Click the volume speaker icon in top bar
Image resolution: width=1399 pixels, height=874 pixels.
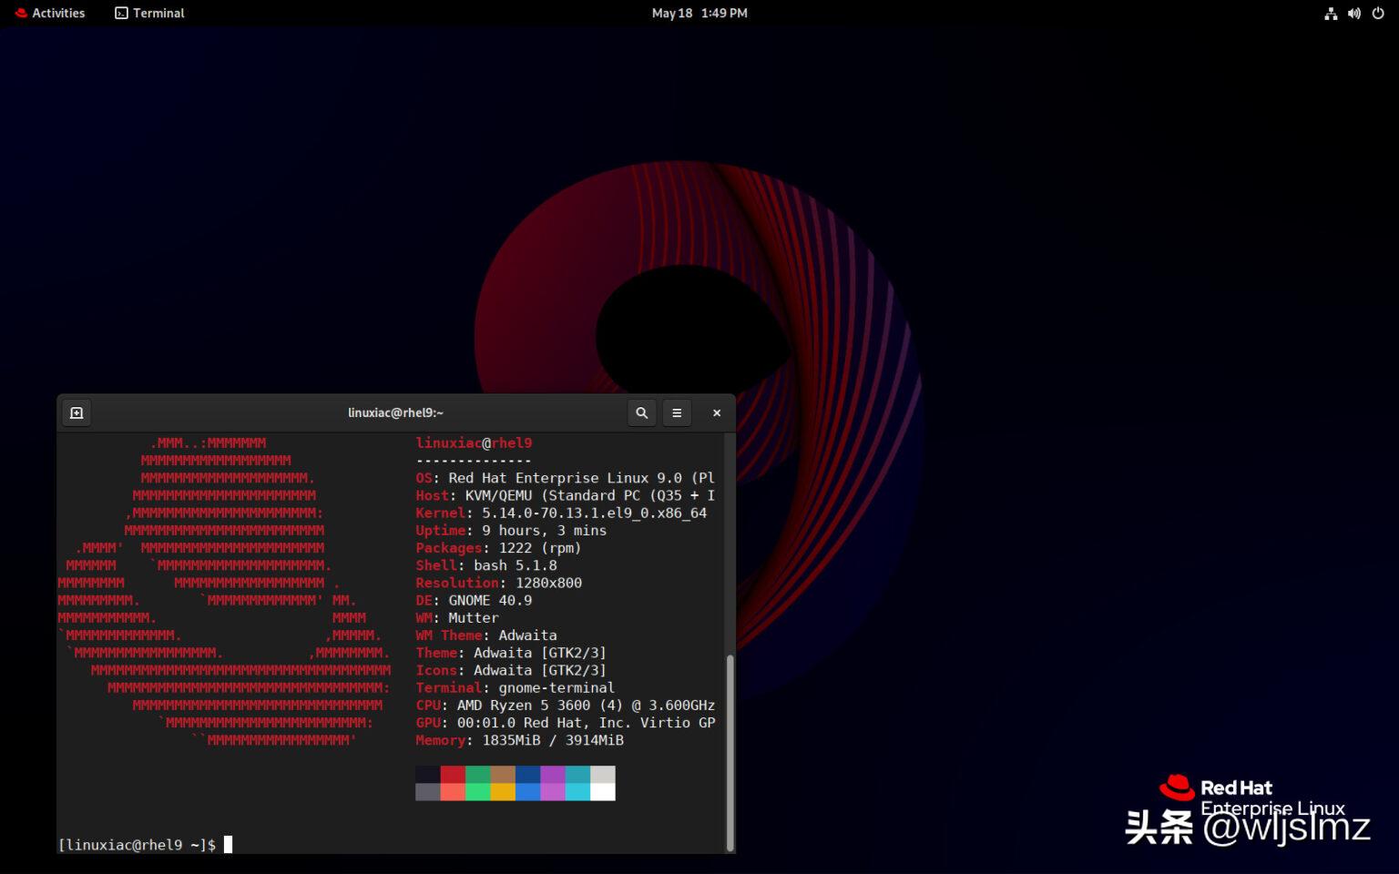(x=1354, y=13)
